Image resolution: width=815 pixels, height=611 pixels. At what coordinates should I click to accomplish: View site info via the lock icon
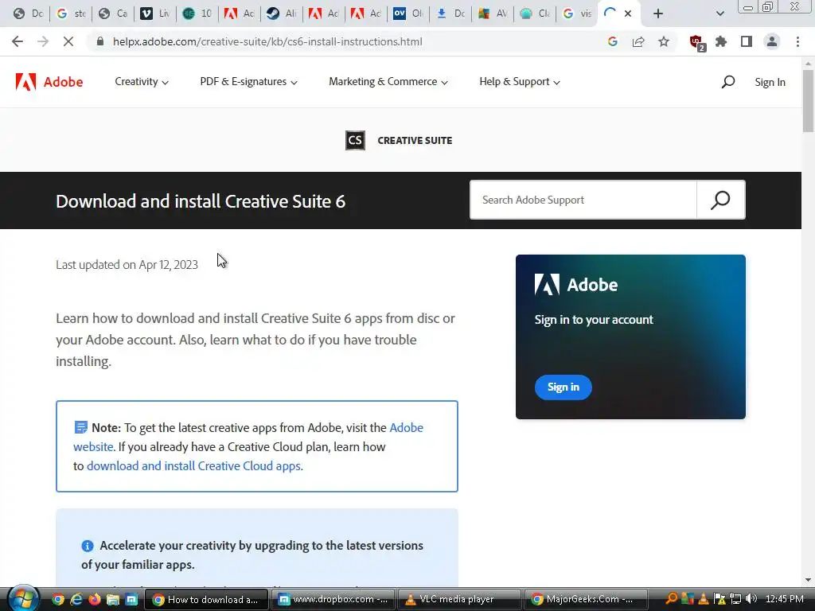[x=100, y=41]
